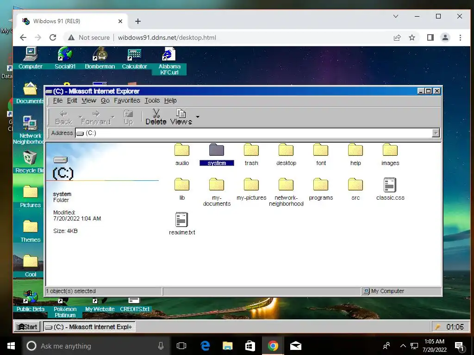Open the Calculator desktop icon
Viewport: 474px width, 355px height.
click(135, 58)
